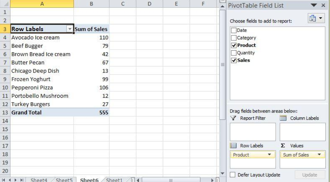Select the Grand Total value 555

coord(91,112)
